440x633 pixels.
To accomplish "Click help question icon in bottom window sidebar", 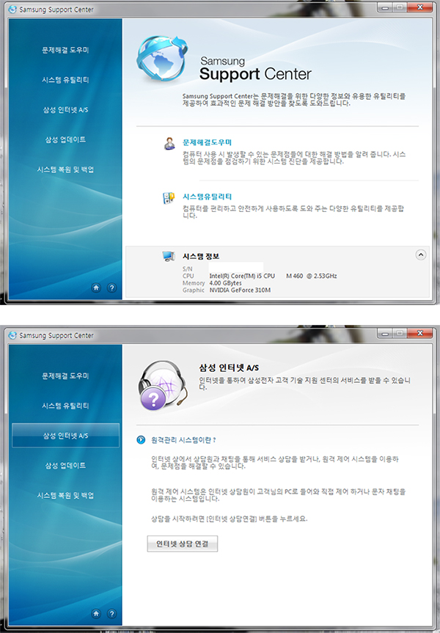I will 111,614.
